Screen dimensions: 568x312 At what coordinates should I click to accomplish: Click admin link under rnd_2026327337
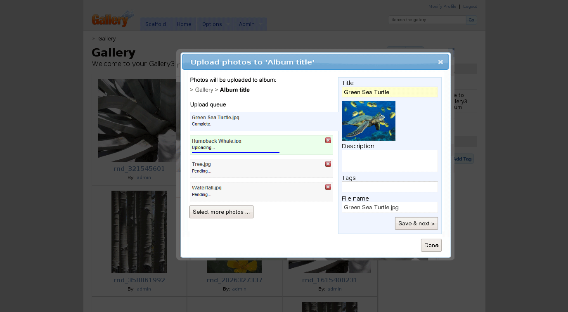coord(239,289)
